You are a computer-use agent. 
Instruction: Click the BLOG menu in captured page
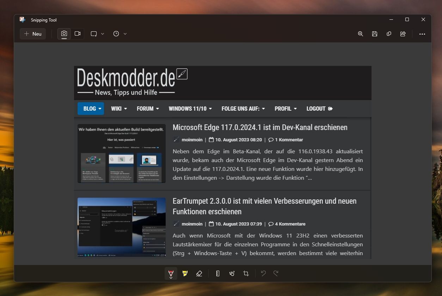point(91,109)
